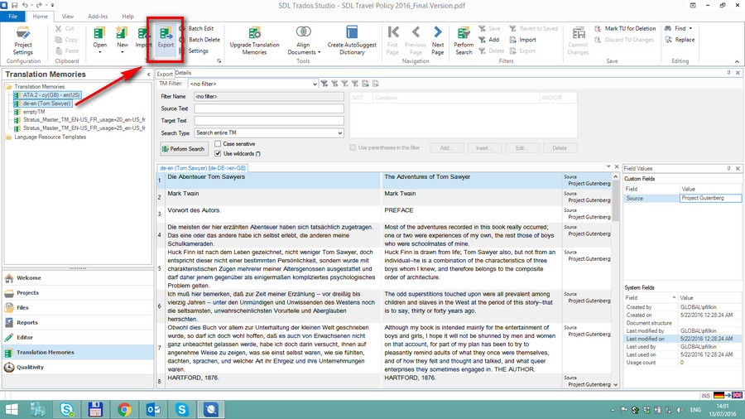Click the Replace tool in Editing
Viewport: 745px width, 419px height.
(680, 40)
